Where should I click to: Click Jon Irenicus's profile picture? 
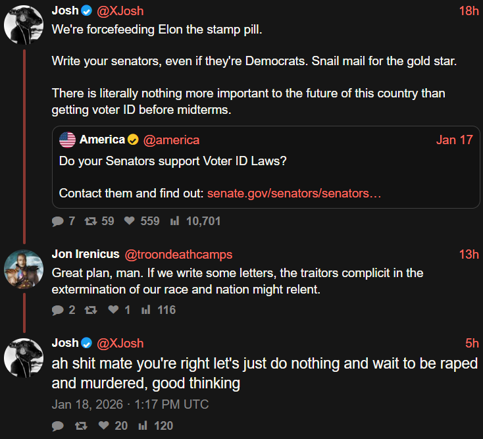(24, 269)
